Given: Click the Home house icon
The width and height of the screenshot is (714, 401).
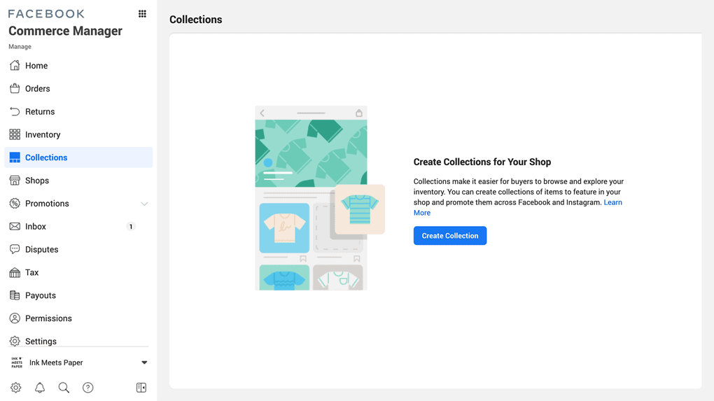Looking at the screenshot, I should click(15, 66).
